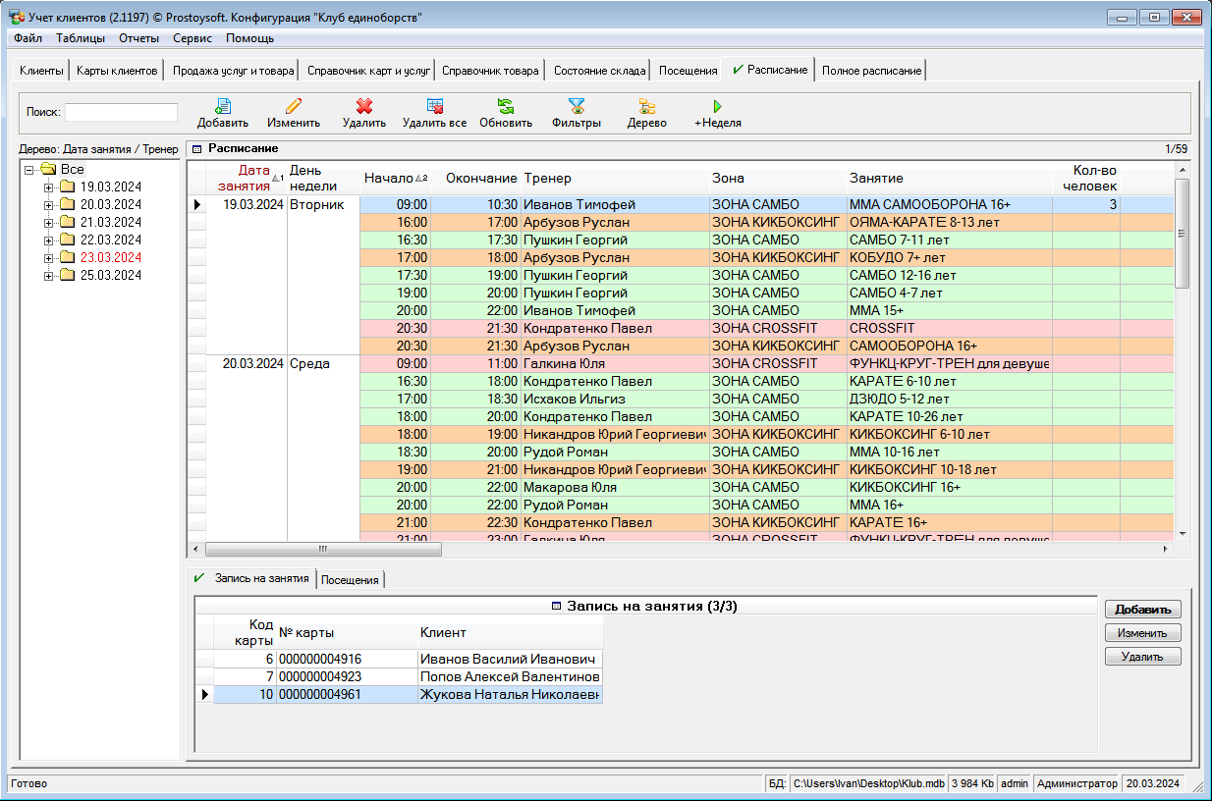
Task: Select the ММА САМООБОРОНА 16+ cell
Action: (950, 204)
